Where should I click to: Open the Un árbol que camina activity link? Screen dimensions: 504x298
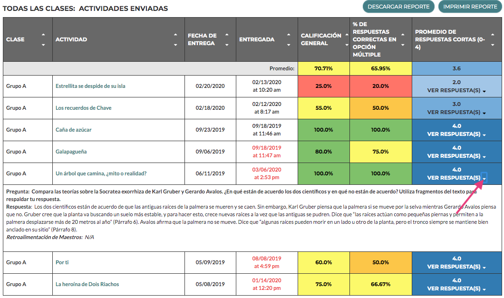[101, 173]
